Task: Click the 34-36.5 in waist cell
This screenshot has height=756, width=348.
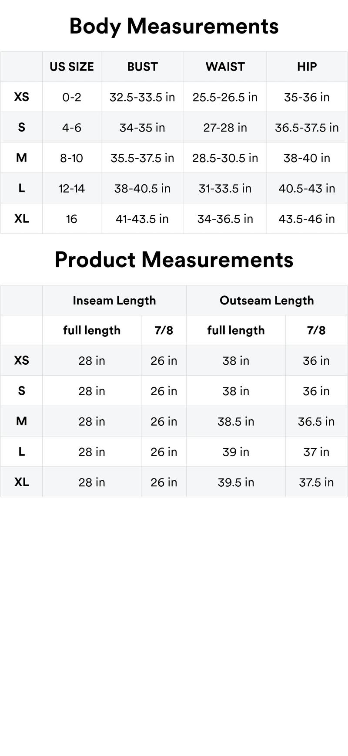Action: [225, 219]
